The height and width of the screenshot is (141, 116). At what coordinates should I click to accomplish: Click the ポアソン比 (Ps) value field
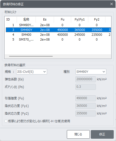click(x=85, y=87)
